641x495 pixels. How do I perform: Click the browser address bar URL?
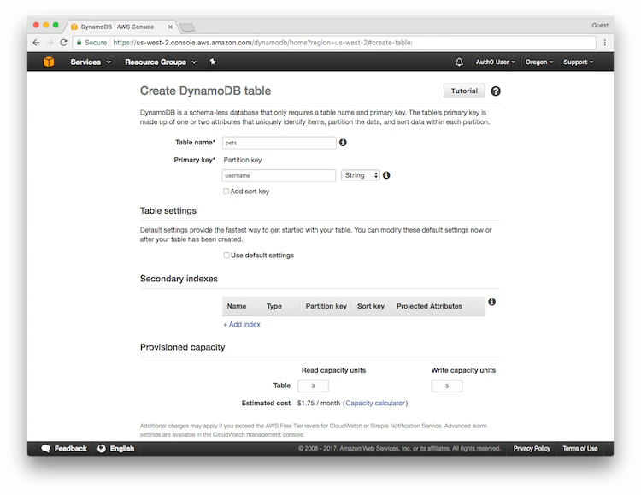(x=262, y=43)
